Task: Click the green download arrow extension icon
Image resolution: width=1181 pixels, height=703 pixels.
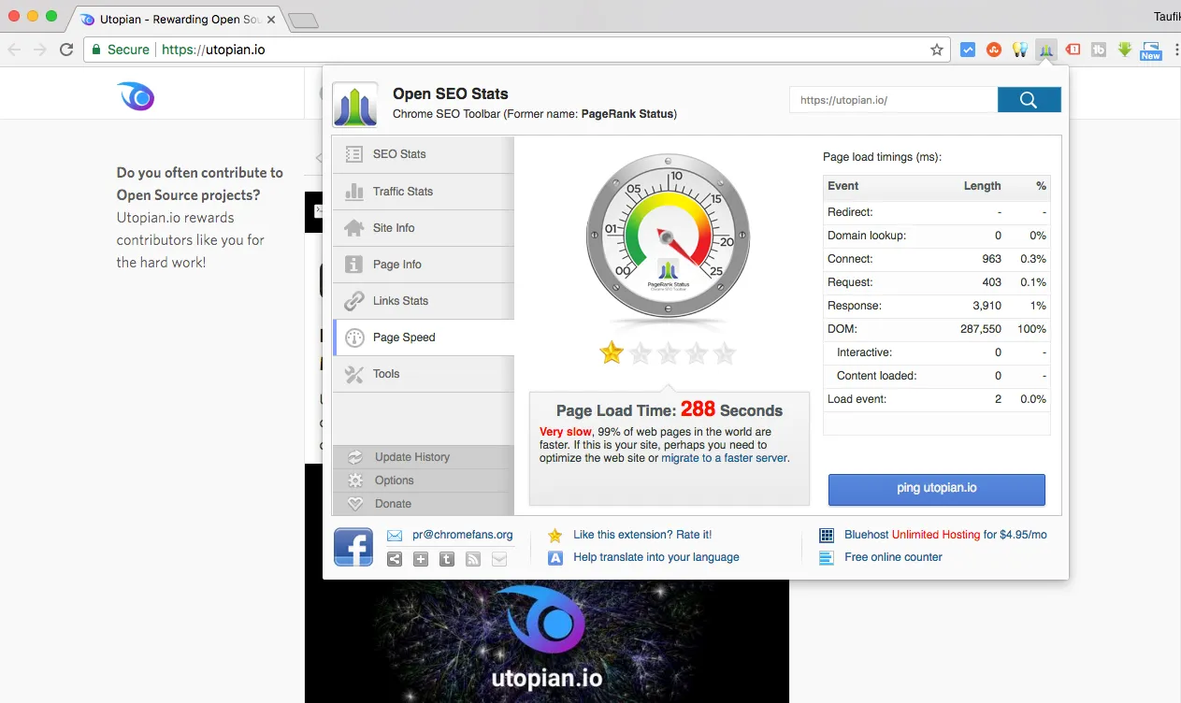Action: (1125, 50)
